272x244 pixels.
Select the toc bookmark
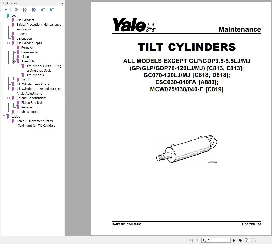click(14, 16)
